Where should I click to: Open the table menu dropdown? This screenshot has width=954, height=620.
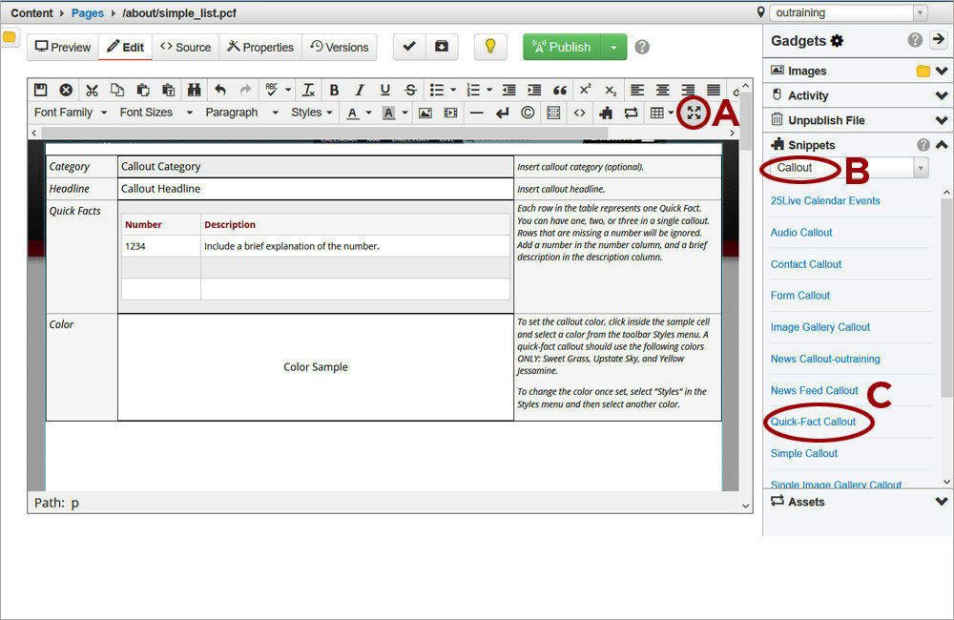(x=661, y=113)
